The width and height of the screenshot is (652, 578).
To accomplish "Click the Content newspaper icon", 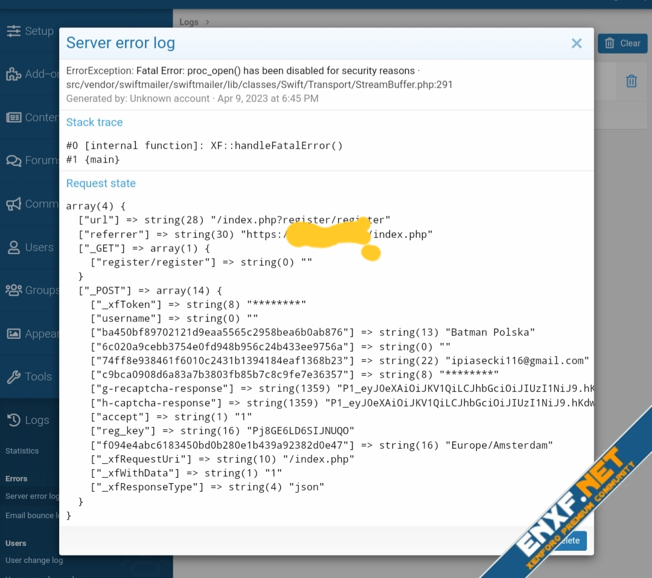I will pyautogui.click(x=13, y=118).
